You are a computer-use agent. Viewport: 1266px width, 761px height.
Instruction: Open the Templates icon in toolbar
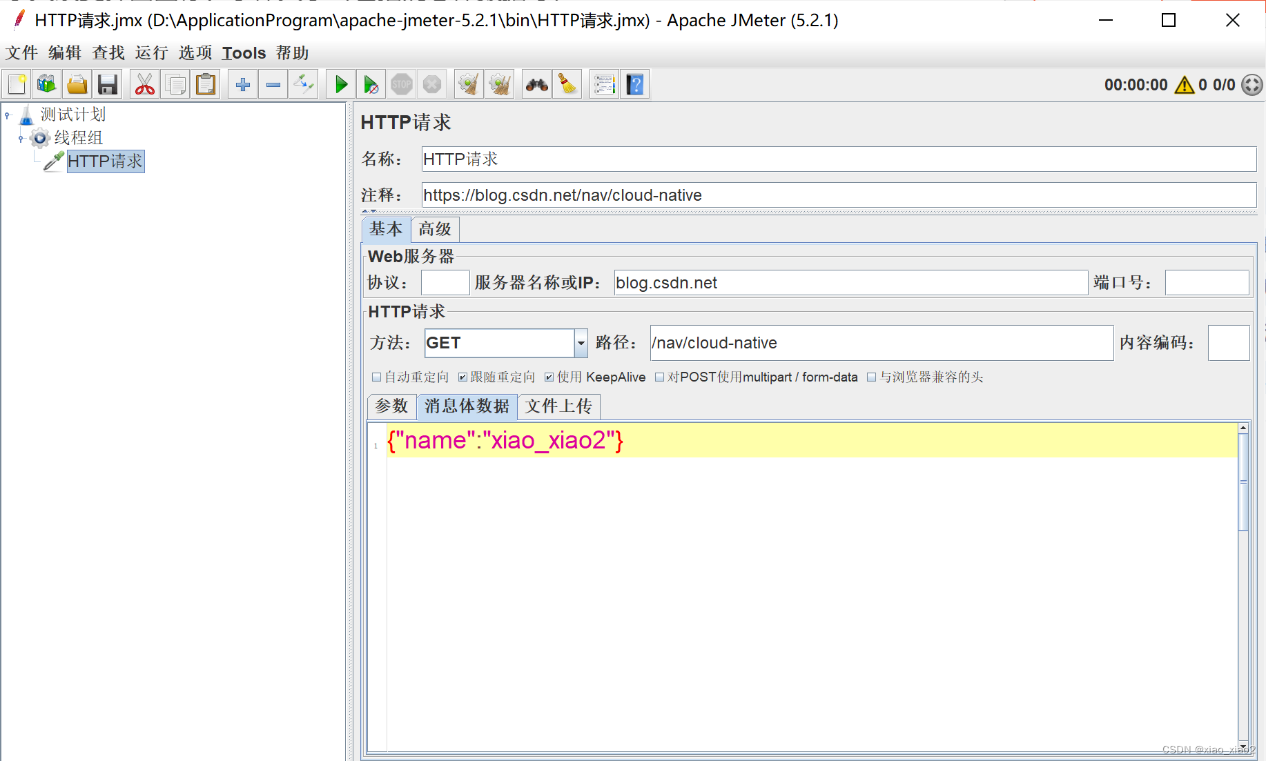[x=47, y=85]
